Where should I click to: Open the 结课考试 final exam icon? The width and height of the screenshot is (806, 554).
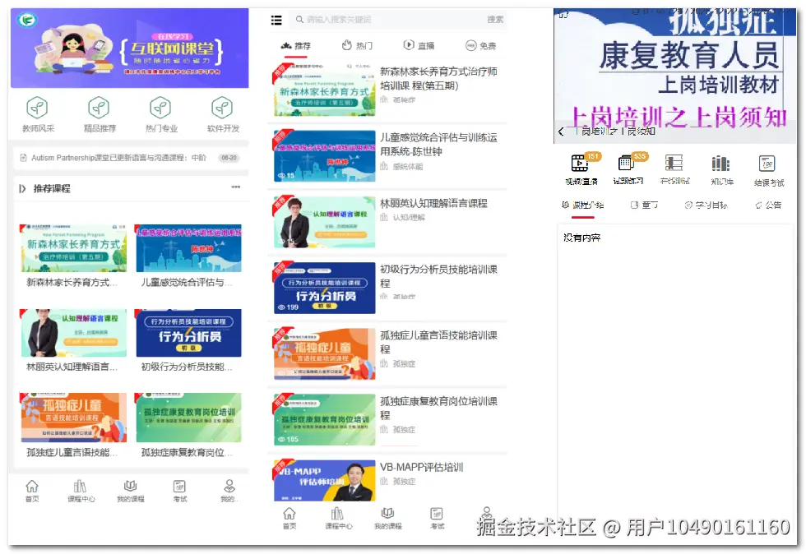768,164
